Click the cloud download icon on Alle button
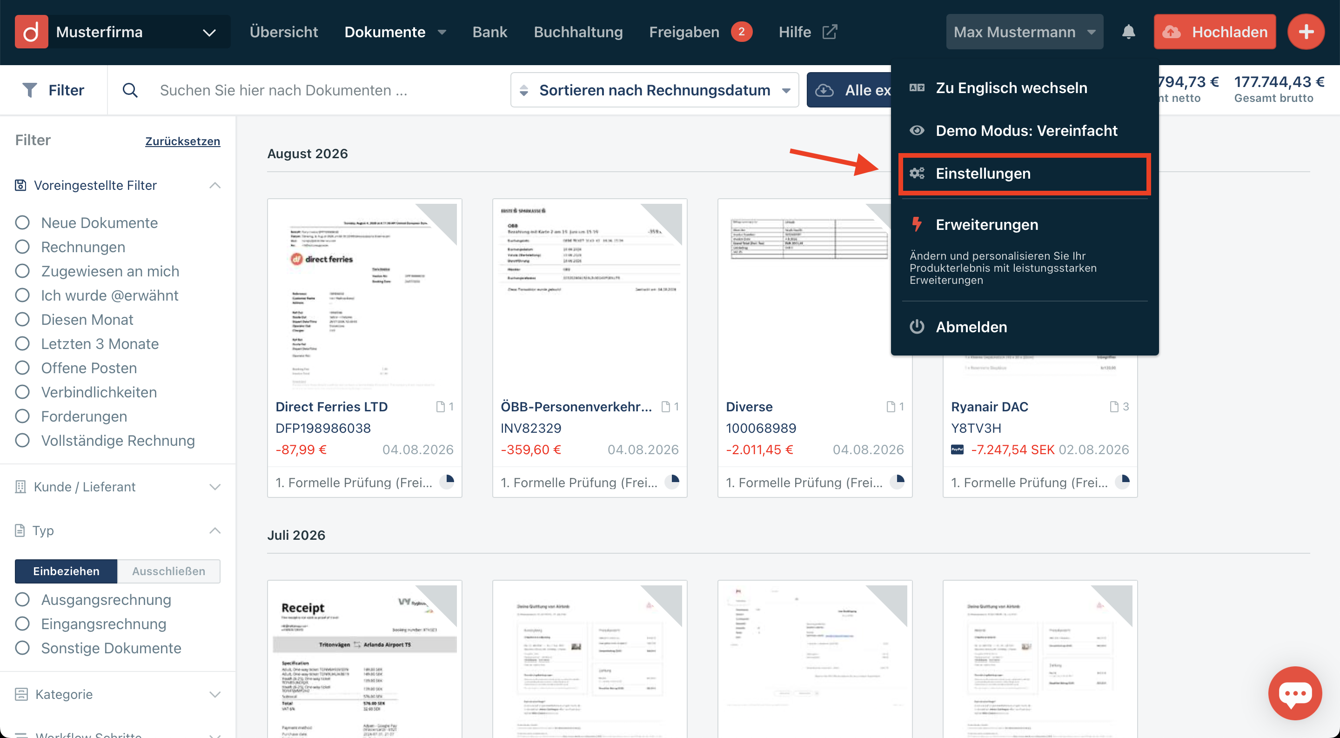Screen dimensions: 1340x738 click(x=824, y=90)
